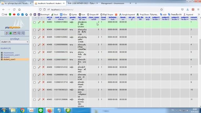Open Firefox from taskbar
Screen dimensions: 201x113
point(50,110)
